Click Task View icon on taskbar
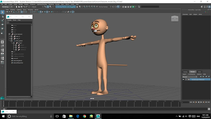Screen dimensions: 211x119 tap(57, 116)
